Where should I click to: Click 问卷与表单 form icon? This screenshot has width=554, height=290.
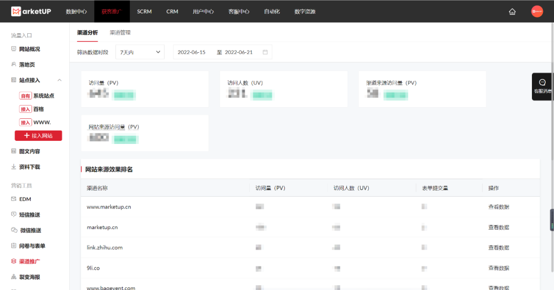click(13, 245)
